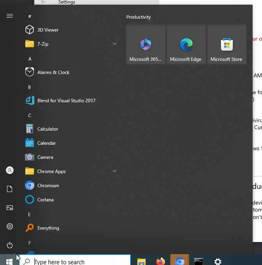Launch Alarms & Clock
The image size is (262, 265).
(x=70, y=72)
